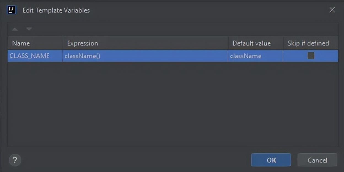Open help with the question mark icon
This screenshot has height=172, width=344.
coord(15,160)
